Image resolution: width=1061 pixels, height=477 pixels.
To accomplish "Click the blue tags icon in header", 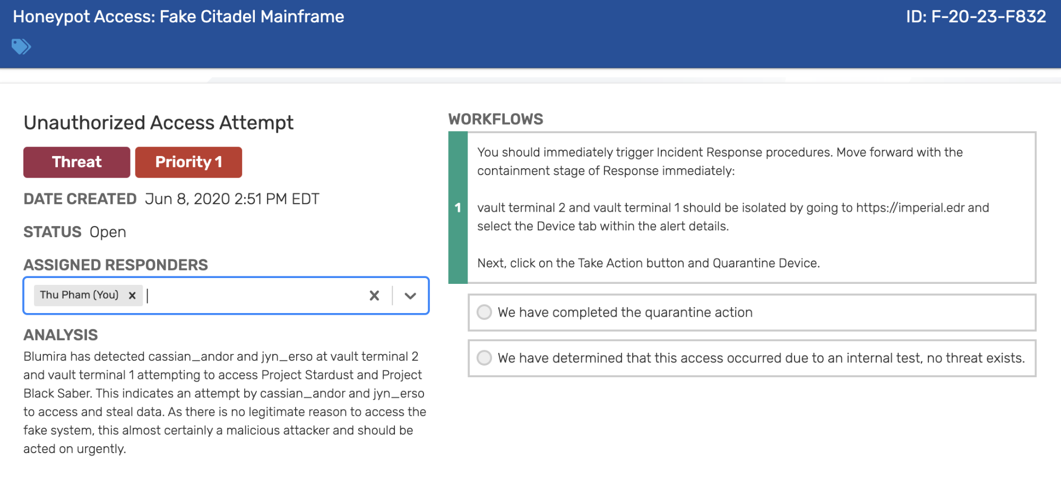I will (x=21, y=47).
